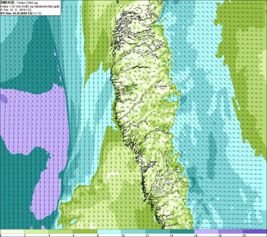Select the medium purple 18–20 m/s legend swatch

(231, 231)
